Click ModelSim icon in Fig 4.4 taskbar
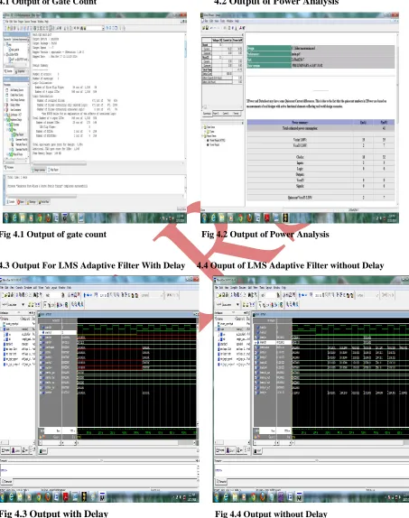Image resolution: width=409 pixels, height=518 pixels. 299,497
